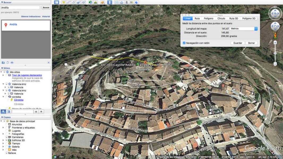
Task: Click the email toolbar icon
Action: coord(117,2)
